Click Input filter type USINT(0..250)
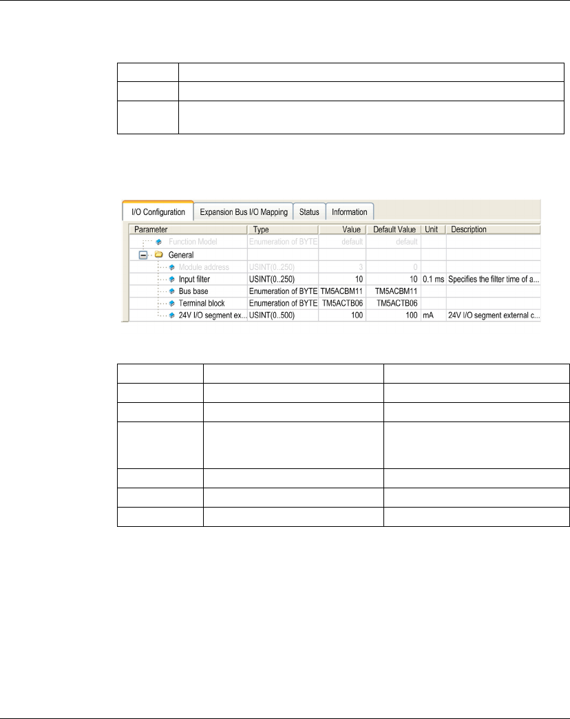The image size is (570, 719). [283, 279]
